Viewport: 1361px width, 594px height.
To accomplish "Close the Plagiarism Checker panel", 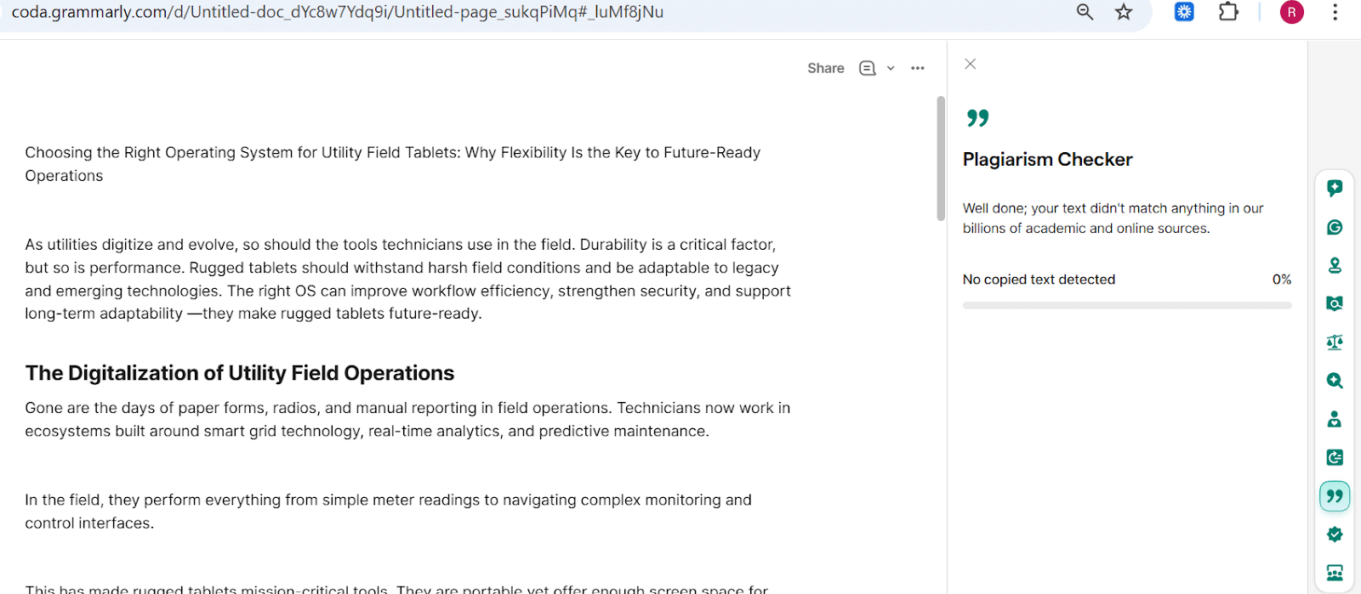I will 970,64.
